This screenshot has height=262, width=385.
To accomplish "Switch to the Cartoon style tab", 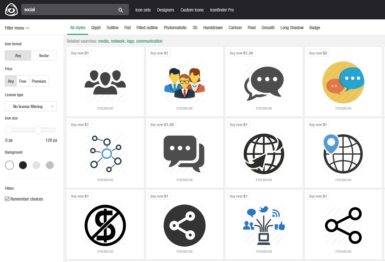I will tap(235, 28).
